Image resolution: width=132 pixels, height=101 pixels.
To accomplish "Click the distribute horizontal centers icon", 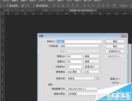I will coord(103,6).
